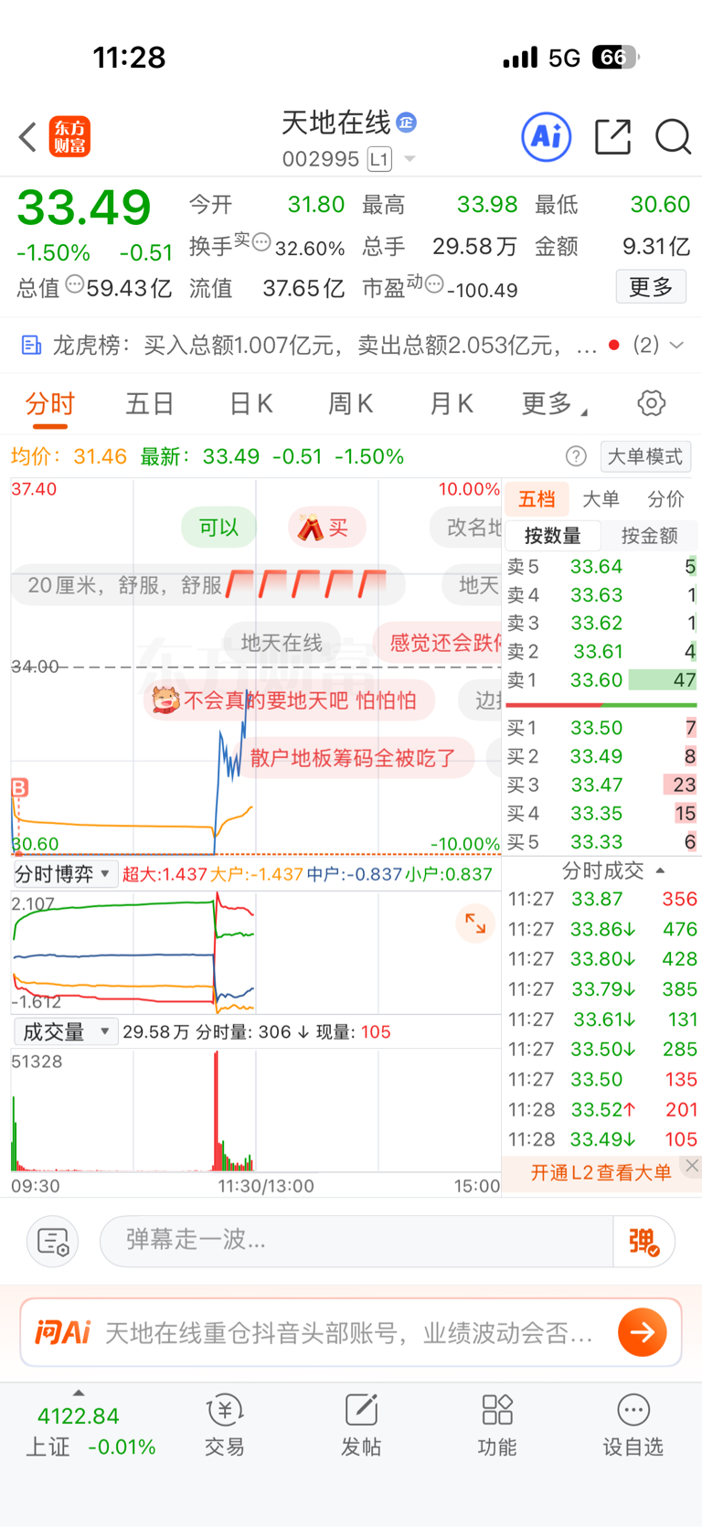
Task: Select the 分时 tab
Action: 50,404
